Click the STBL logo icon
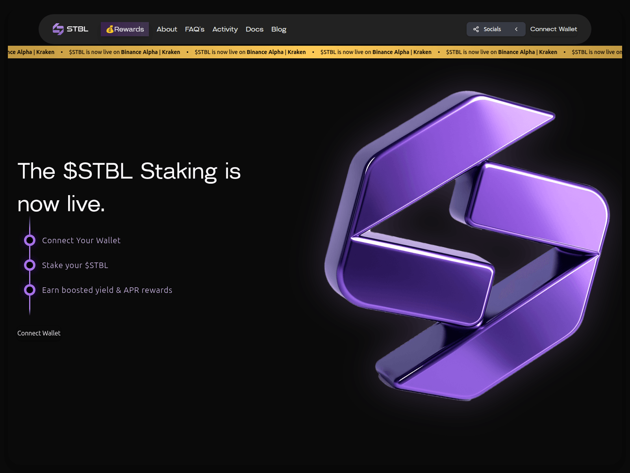Image resolution: width=630 pixels, height=473 pixels. click(58, 29)
